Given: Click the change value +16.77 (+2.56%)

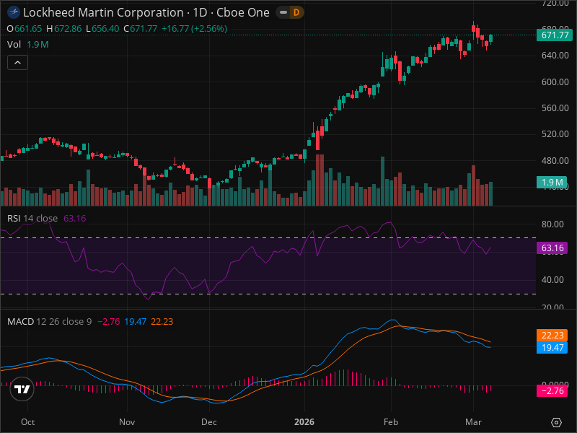Looking at the screenshot, I should tap(194, 29).
